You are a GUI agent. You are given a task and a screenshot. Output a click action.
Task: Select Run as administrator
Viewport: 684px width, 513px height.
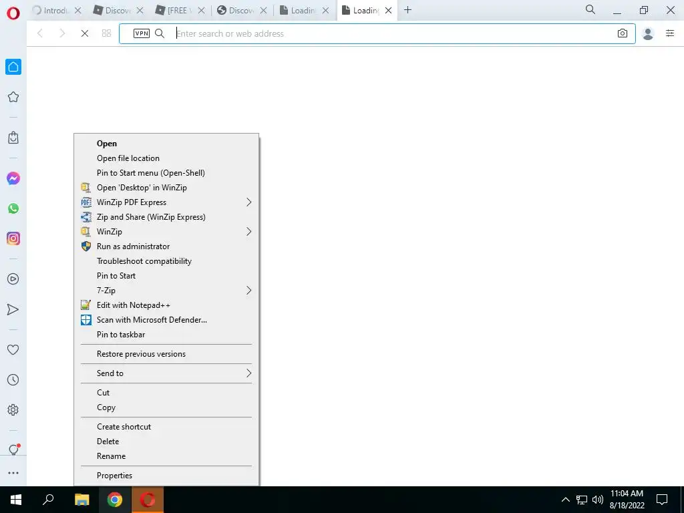point(166,246)
